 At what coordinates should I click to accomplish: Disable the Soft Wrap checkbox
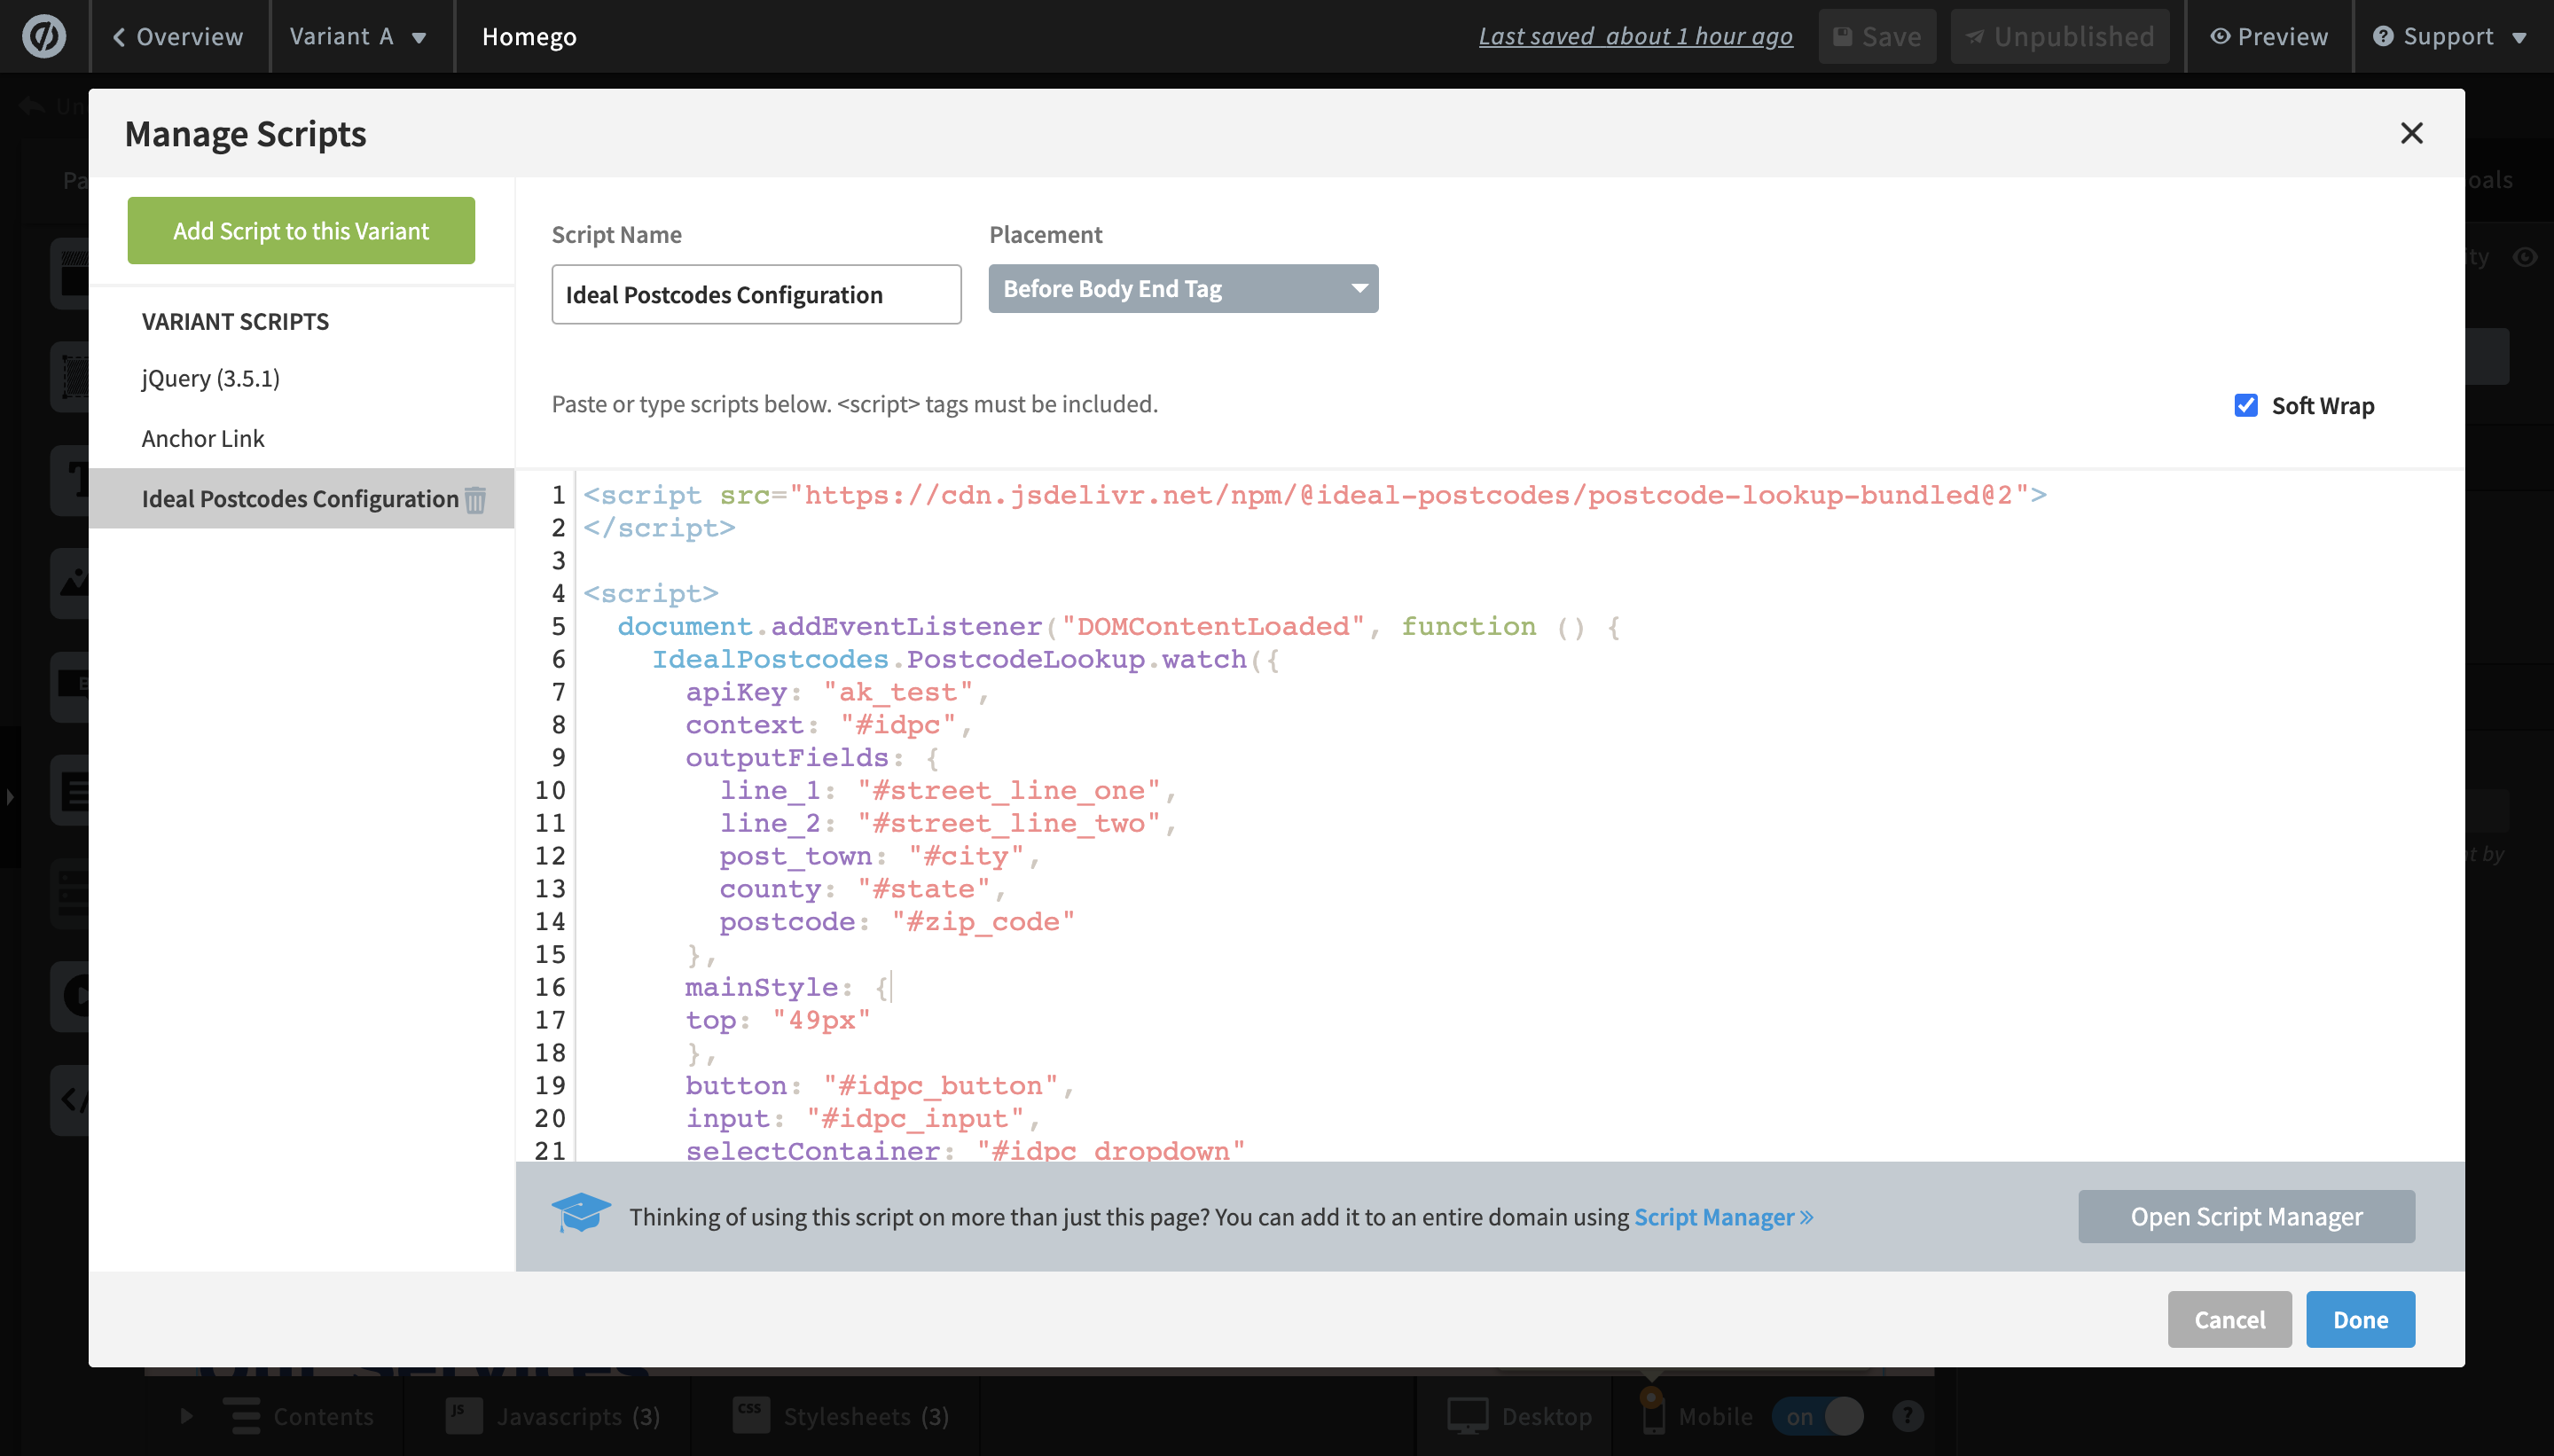point(2246,405)
